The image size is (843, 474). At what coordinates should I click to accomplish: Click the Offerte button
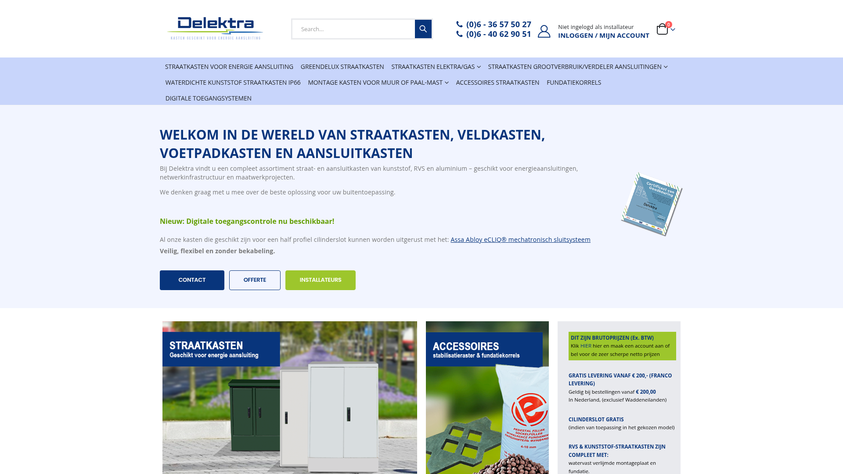coord(255,280)
